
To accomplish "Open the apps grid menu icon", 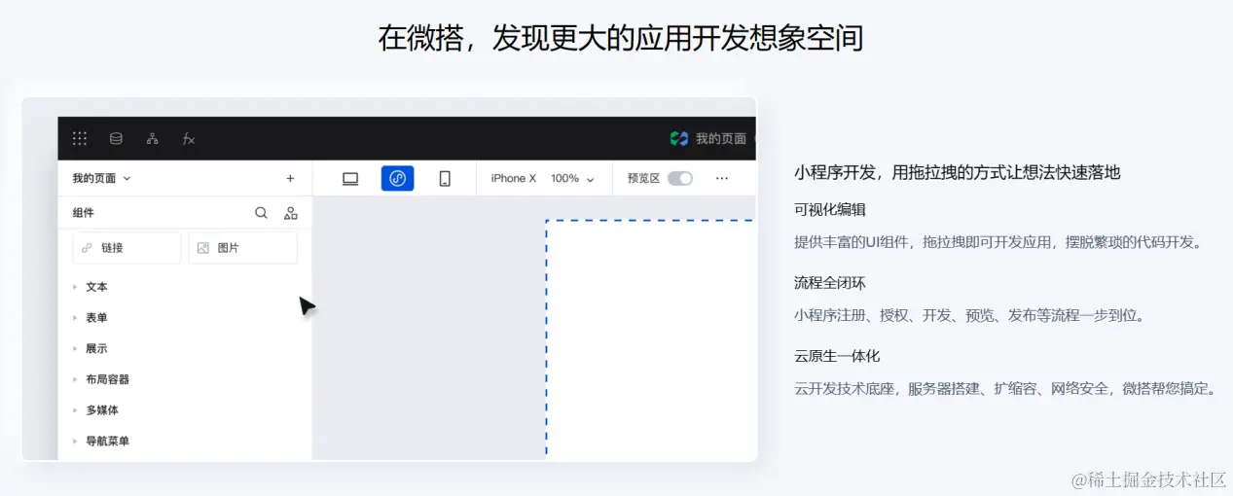I will (80, 139).
